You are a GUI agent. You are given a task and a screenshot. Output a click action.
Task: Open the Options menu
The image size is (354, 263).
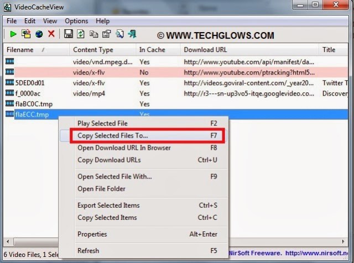(x=76, y=21)
